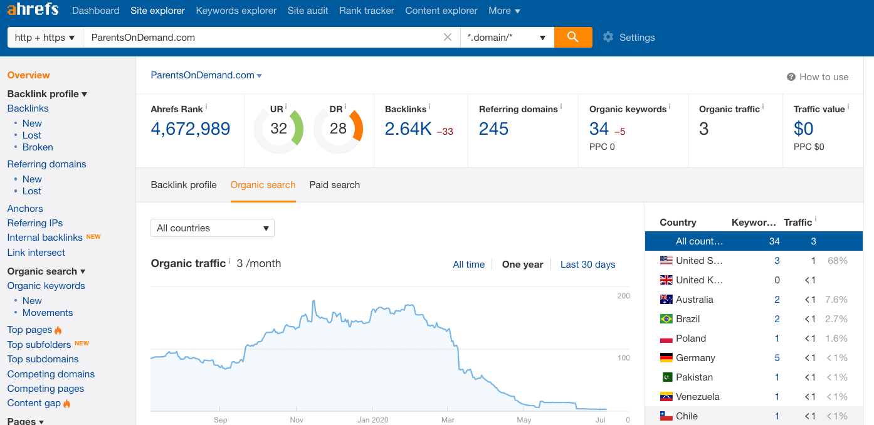Select the Organic search tab

[263, 185]
